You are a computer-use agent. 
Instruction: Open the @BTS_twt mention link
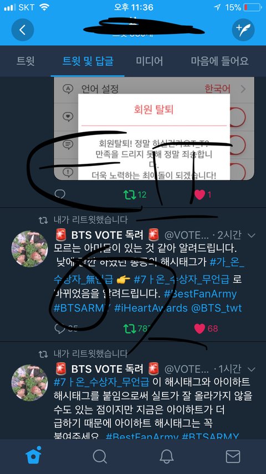point(217,308)
